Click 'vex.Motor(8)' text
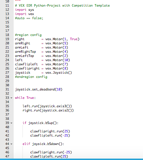 (57, 68)
